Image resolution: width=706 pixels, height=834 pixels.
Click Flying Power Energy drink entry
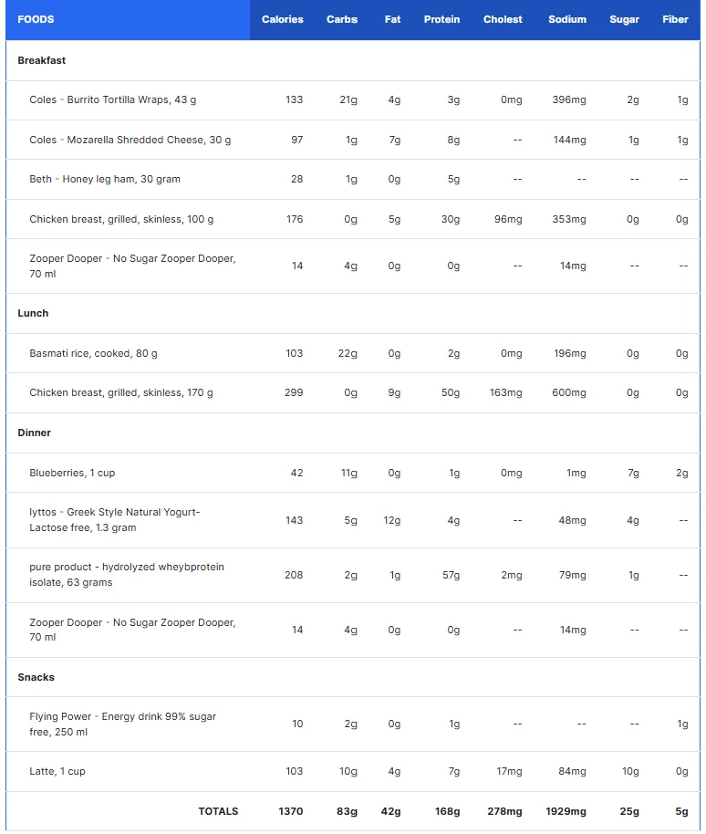tap(123, 724)
